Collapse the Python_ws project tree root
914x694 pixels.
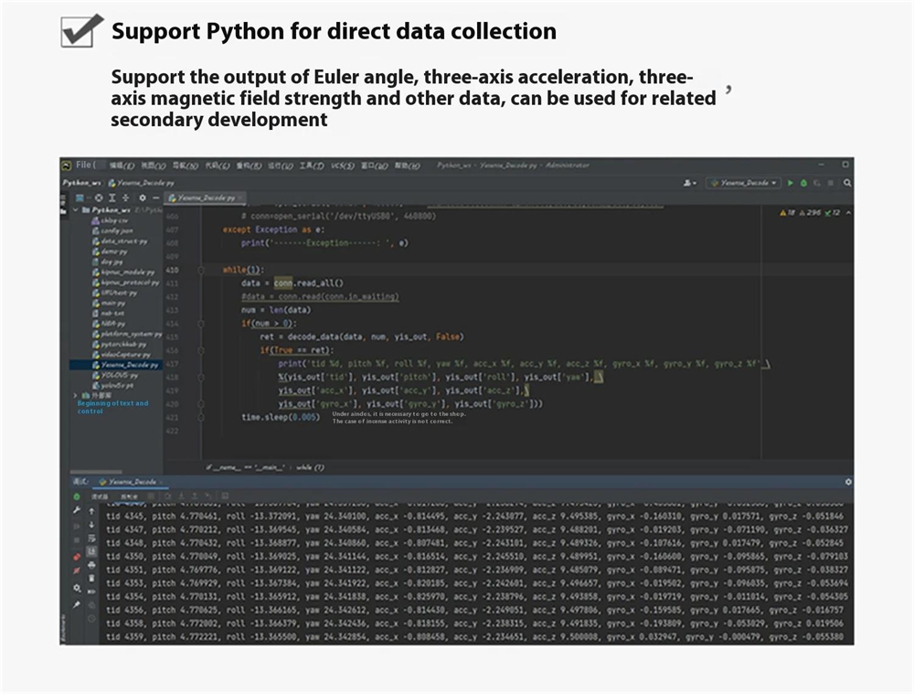point(75,210)
